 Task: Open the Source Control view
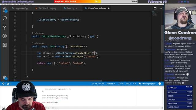click(5, 27)
